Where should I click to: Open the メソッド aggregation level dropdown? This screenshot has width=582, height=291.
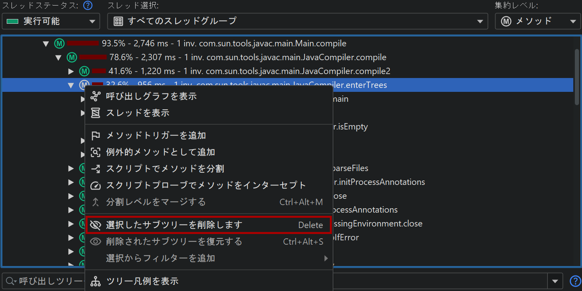(x=538, y=21)
